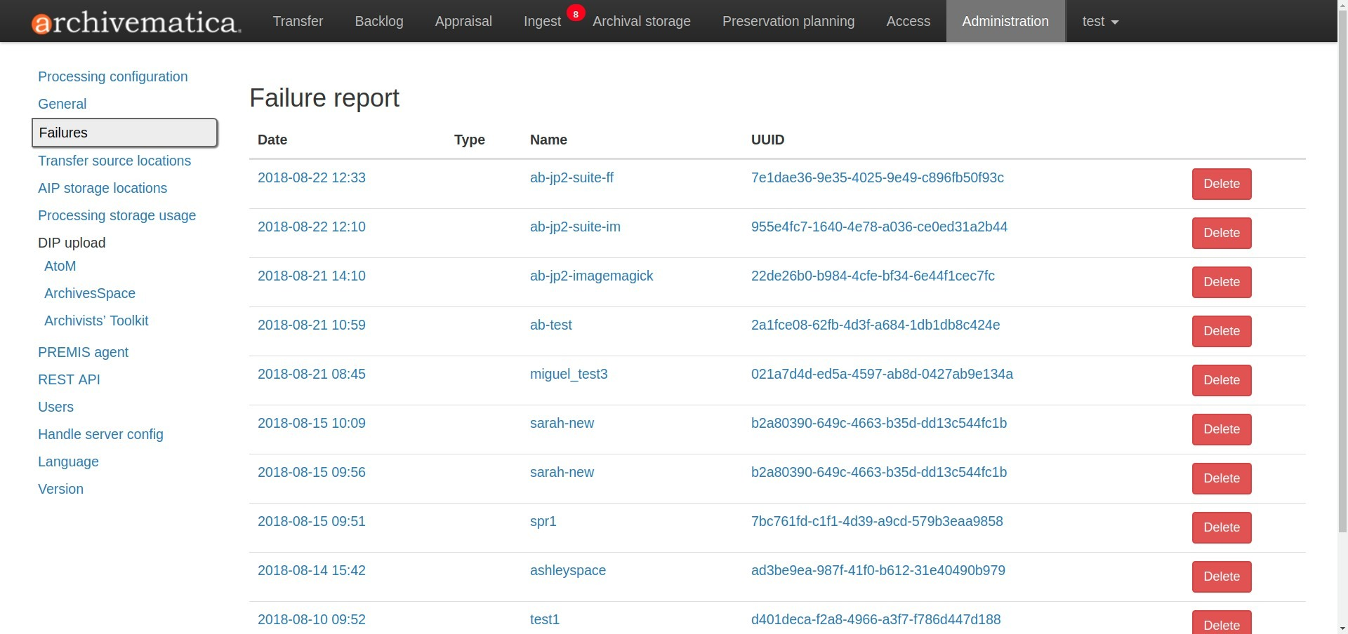Open the REST API settings
1348x634 pixels.
point(68,379)
